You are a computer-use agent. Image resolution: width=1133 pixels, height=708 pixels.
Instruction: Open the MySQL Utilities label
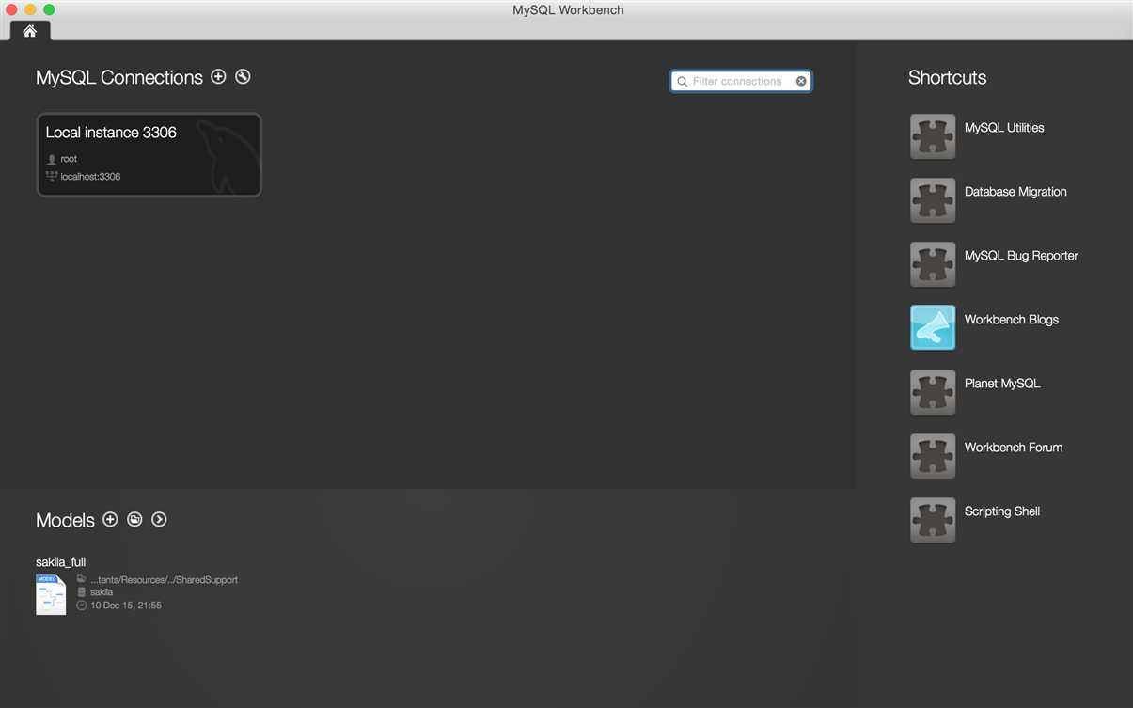point(1004,128)
